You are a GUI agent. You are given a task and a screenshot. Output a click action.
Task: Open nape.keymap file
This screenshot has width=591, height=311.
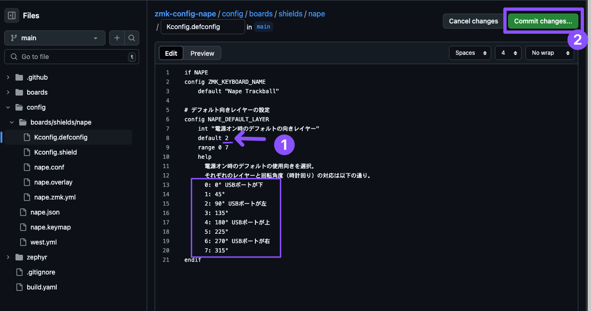(51, 227)
